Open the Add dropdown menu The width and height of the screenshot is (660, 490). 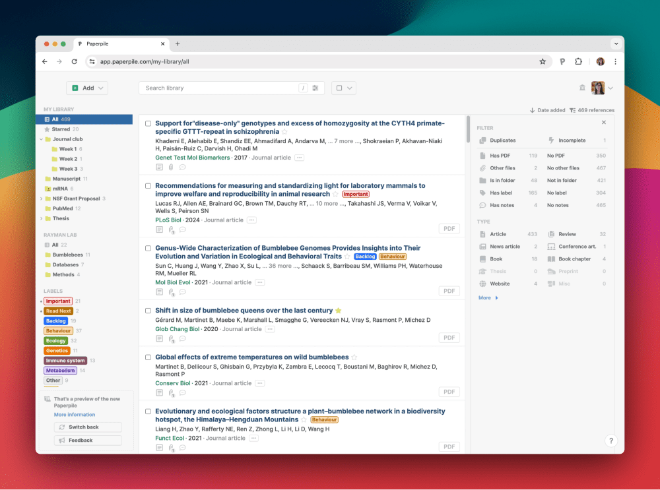[87, 88]
